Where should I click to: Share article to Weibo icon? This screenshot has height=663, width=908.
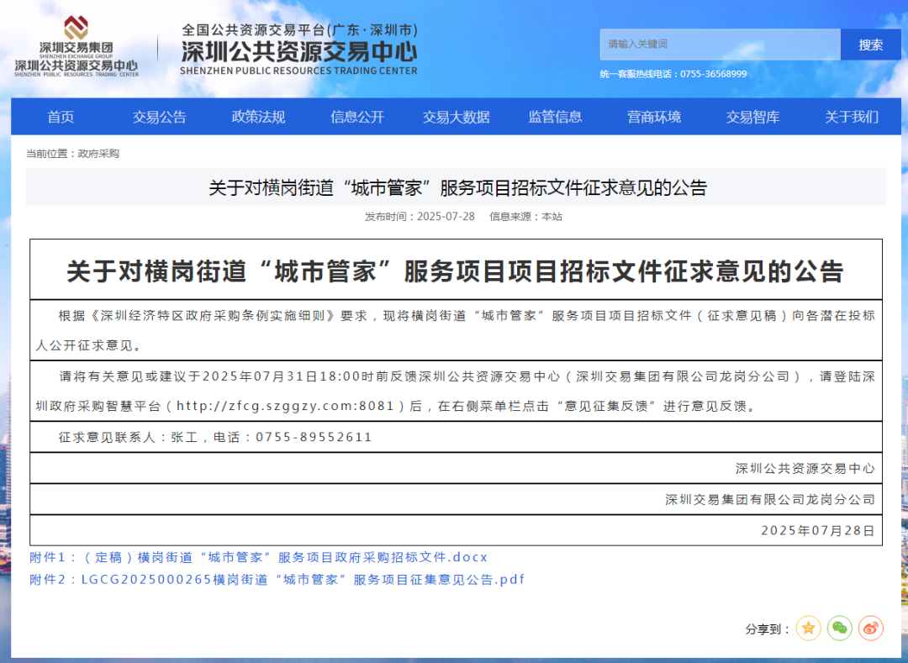pyautogui.click(x=871, y=628)
